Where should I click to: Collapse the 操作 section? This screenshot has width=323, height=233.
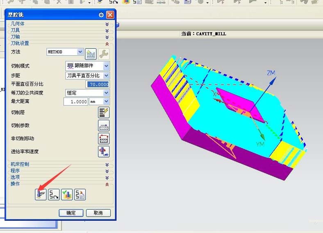coord(107,184)
